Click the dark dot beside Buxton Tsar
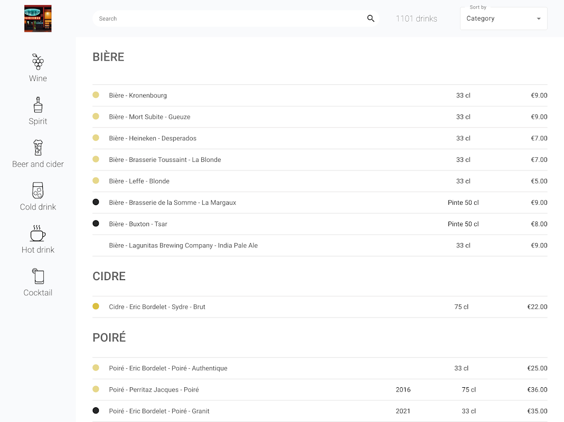Viewport: 564px width, 422px height. [x=96, y=223]
